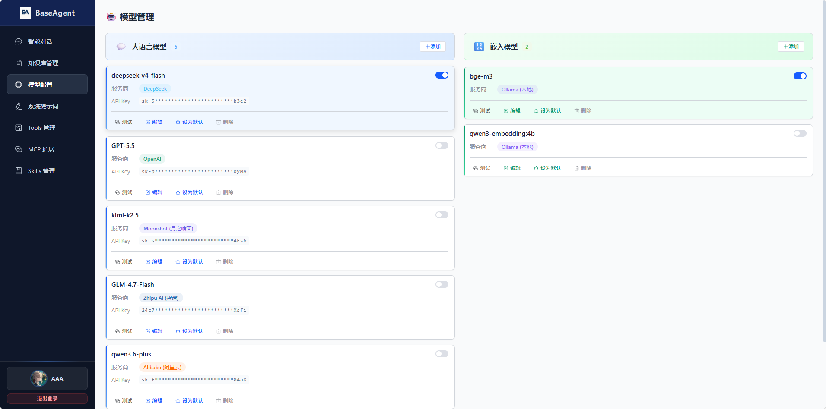Open 智能对话 chat icon in sidebar
826x409 pixels.
click(x=19, y=41)
